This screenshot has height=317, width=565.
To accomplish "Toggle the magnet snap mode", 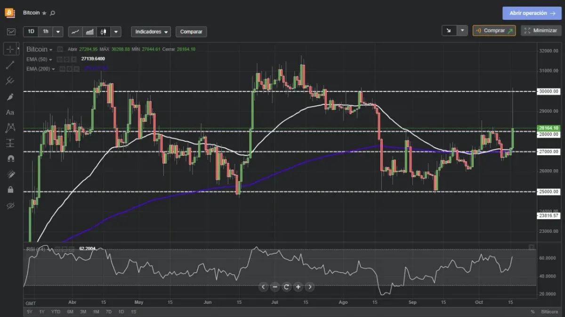I will 10,158.
